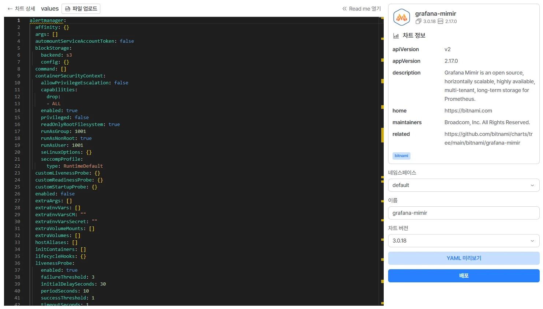Click the https://bitnami.com home value
Image resolution: width=543 pixels, height=309 pixels.
click(468, 111)
